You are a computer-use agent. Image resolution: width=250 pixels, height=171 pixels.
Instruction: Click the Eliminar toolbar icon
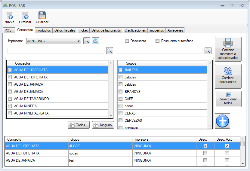[x=25, y=16]
